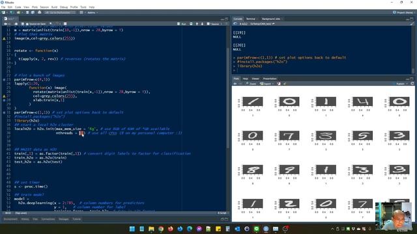Click the Windows Start button
This screenshot has height=234, width=417.
click(x=132, y=229)
